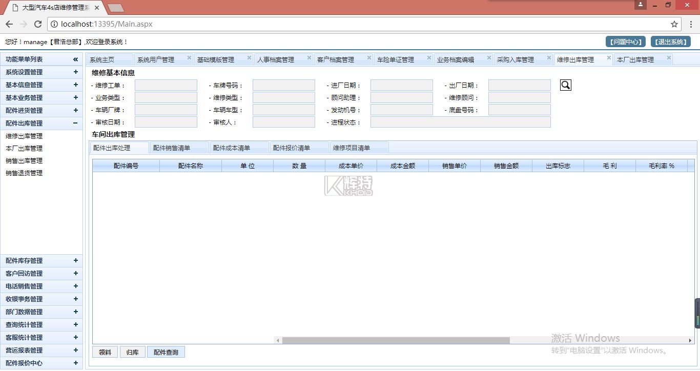This screenshot has height=371, width=700.
Task: Expand the 配件库存管理 menu section
Action: click(75, 261)
